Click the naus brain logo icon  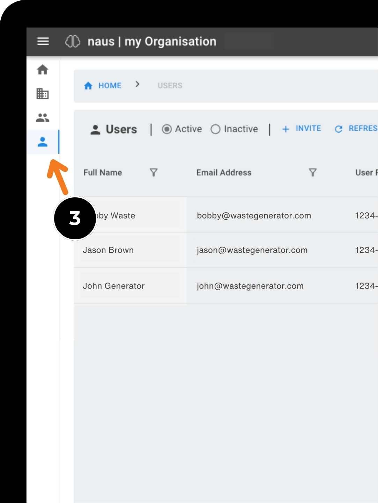(x=73, y=41)
